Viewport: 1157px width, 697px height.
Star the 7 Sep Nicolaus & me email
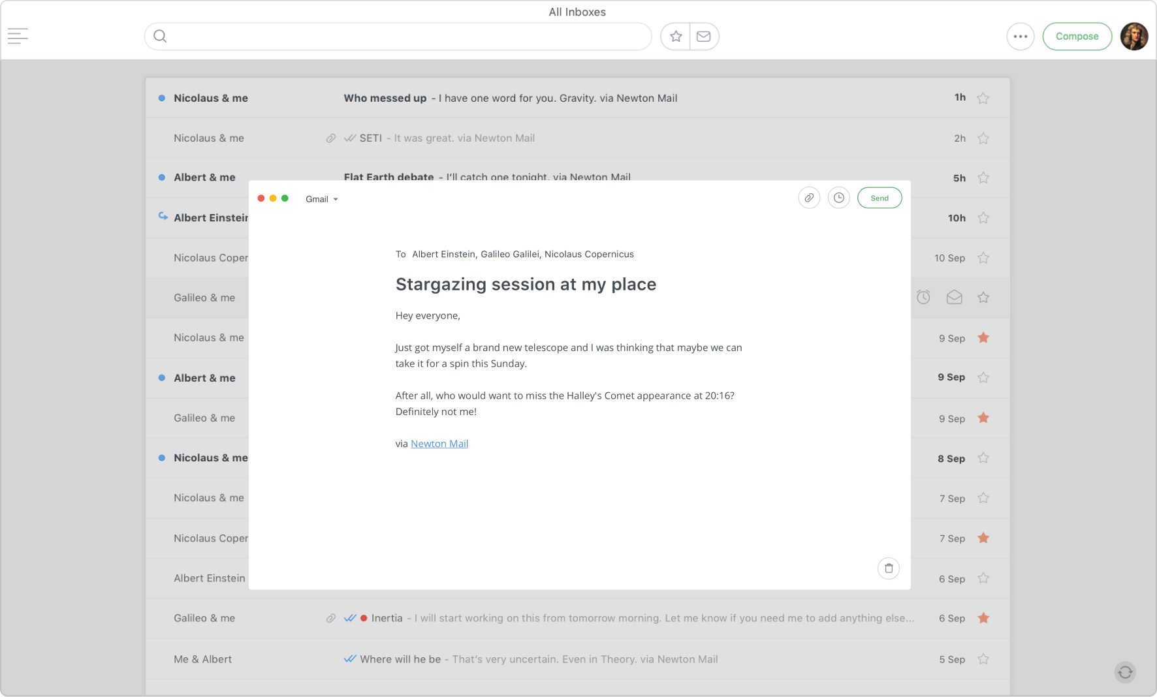tap(983, 498)
